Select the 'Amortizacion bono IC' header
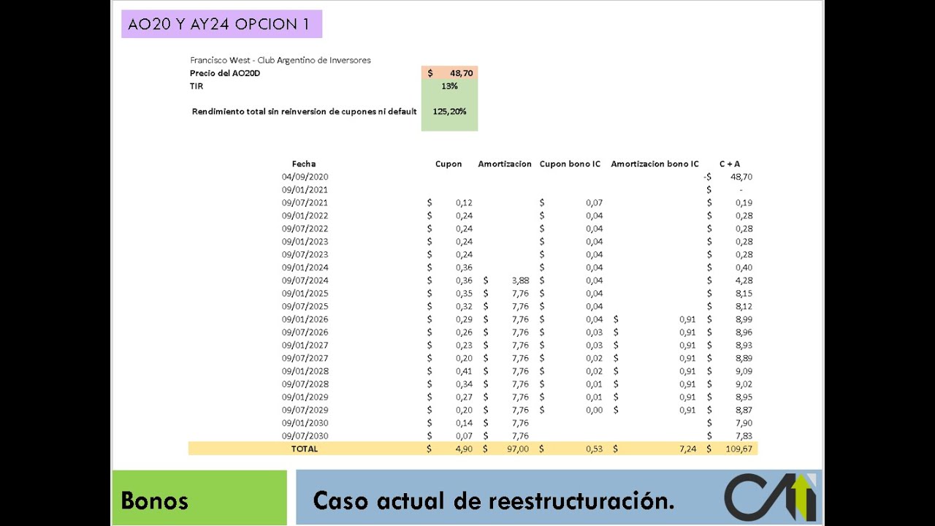935x526 pixels. pyautogui.click(x=654, y=164)
